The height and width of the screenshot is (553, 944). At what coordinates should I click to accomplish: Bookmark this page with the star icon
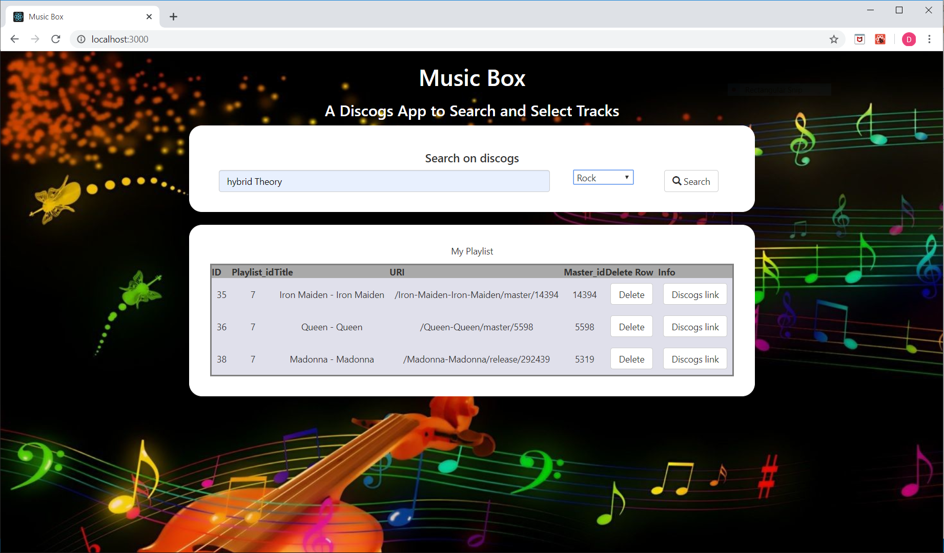pos(834,39)
